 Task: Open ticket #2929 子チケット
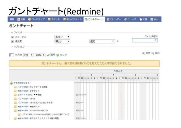(x=28, y=91)
